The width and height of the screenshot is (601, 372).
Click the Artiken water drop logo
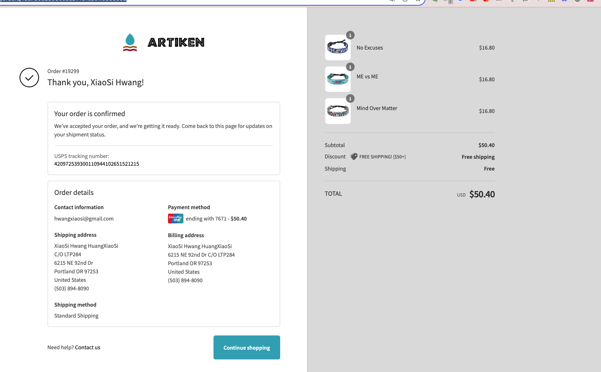(x=130, y=42)
